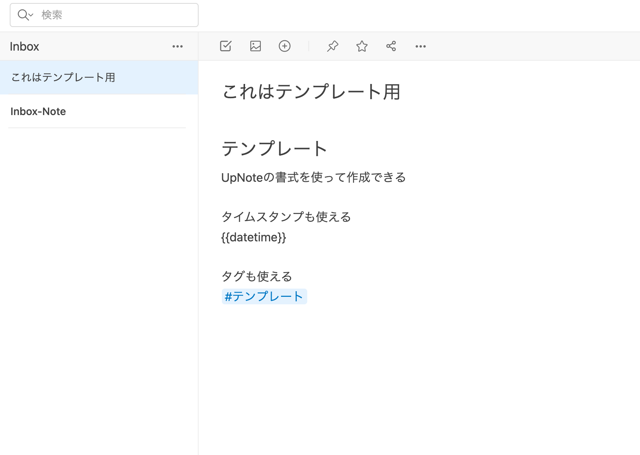This screenshot has height=455, width=640.
Task: Insert an image into the note
Action: [255, 46]
